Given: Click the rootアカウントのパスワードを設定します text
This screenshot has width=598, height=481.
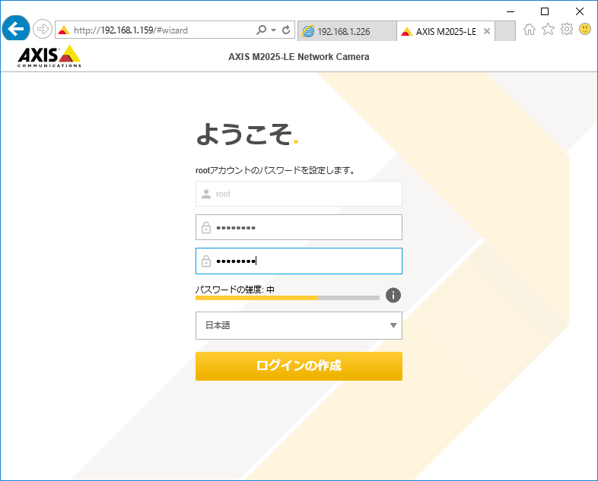Looking at the screenshot, I should tap(275, 170).
